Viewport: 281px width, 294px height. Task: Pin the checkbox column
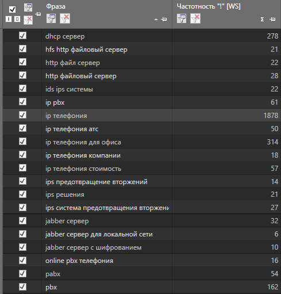(38, 14)
